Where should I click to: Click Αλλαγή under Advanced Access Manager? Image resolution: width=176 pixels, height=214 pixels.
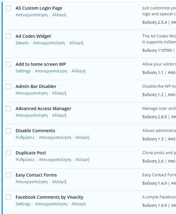point(59,115)
